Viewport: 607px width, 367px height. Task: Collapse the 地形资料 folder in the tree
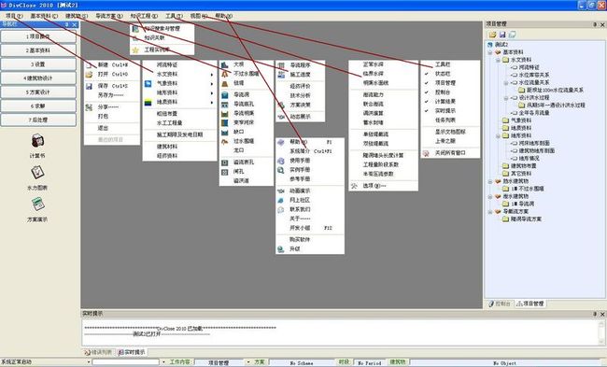point(498,136)
